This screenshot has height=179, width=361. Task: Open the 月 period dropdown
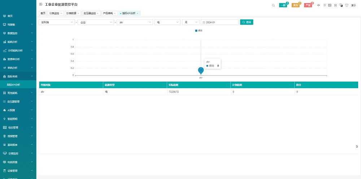pos(190,22)
